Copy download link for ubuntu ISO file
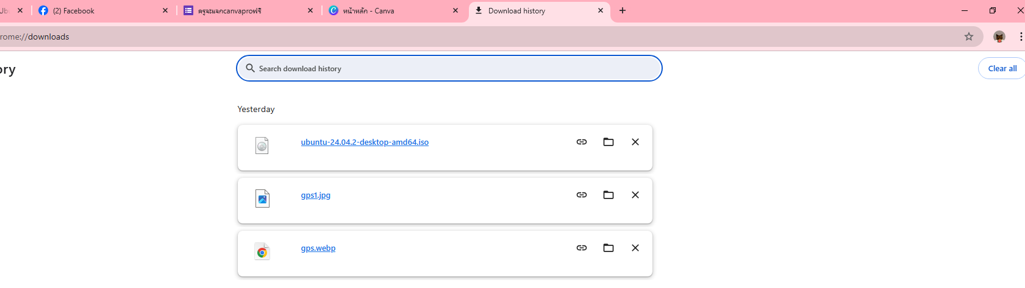 click(x=582, y=142)
